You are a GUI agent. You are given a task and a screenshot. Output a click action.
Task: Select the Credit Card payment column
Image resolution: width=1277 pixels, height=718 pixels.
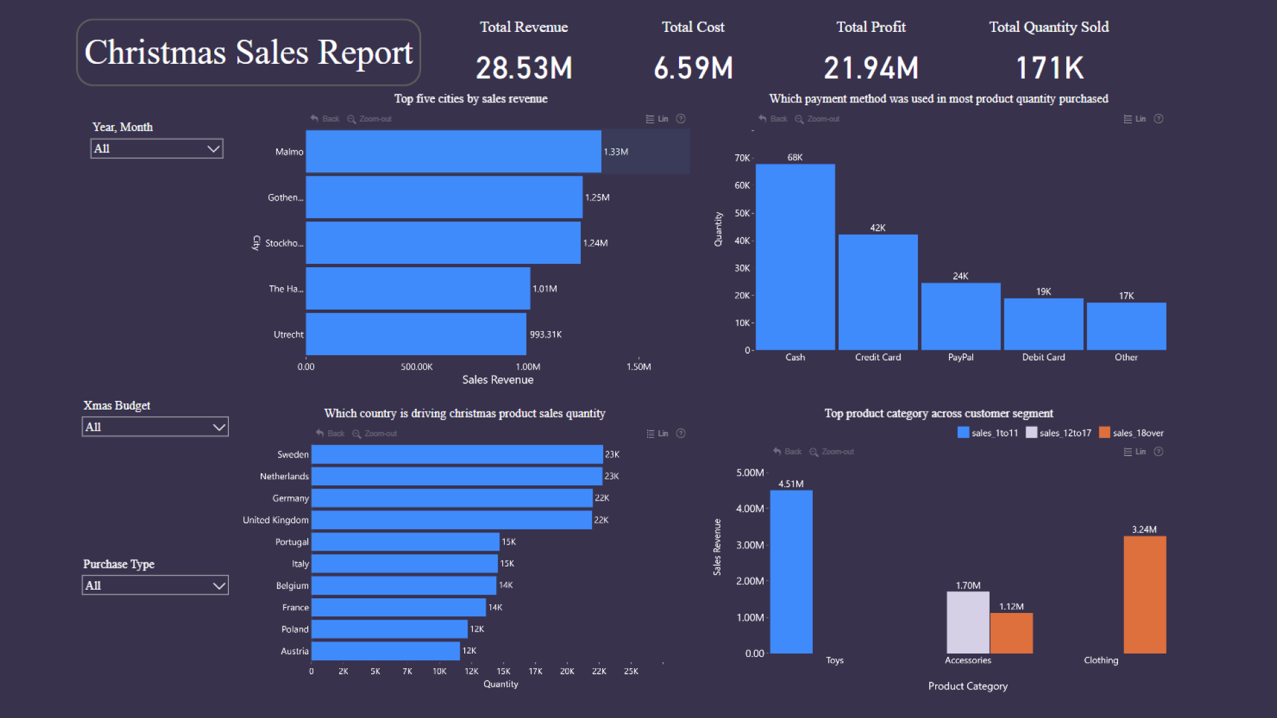pyautogui.click(x=878, y=293)
